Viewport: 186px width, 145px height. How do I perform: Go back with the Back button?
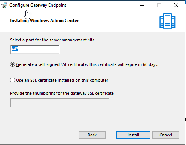click(x=92, y=135)
